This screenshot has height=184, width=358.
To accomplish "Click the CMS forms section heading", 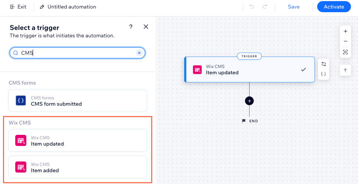I will [22, 83].
